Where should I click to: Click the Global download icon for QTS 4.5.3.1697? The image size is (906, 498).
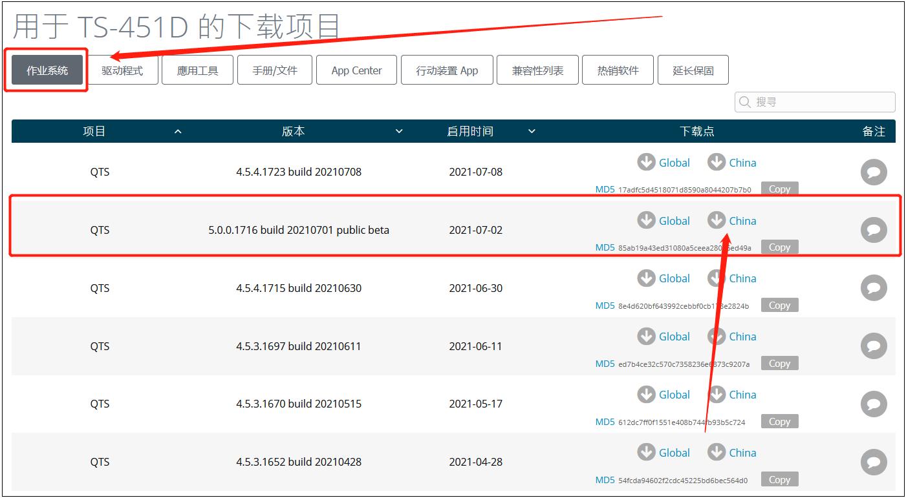646,336
